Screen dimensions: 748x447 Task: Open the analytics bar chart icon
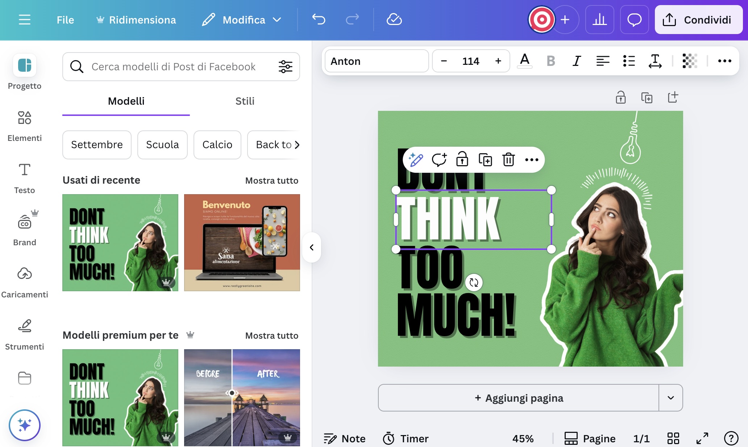[599, 20]
